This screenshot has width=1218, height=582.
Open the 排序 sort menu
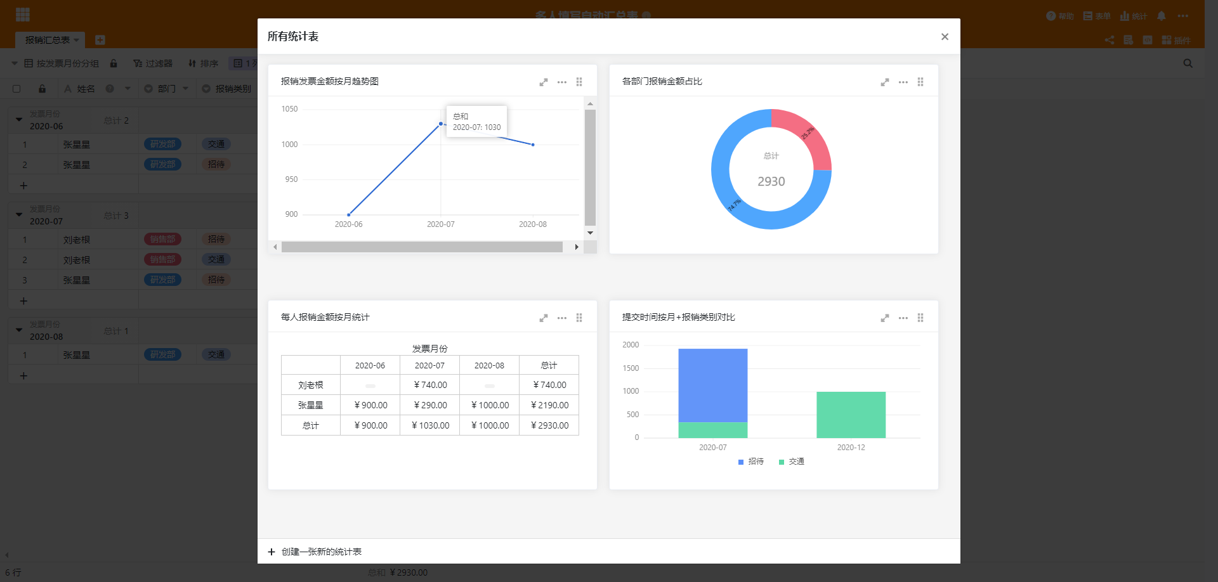click(x=203, y=63)
